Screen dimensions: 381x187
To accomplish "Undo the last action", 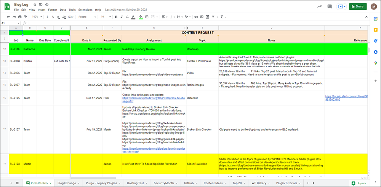I will (x=9, y=17).
